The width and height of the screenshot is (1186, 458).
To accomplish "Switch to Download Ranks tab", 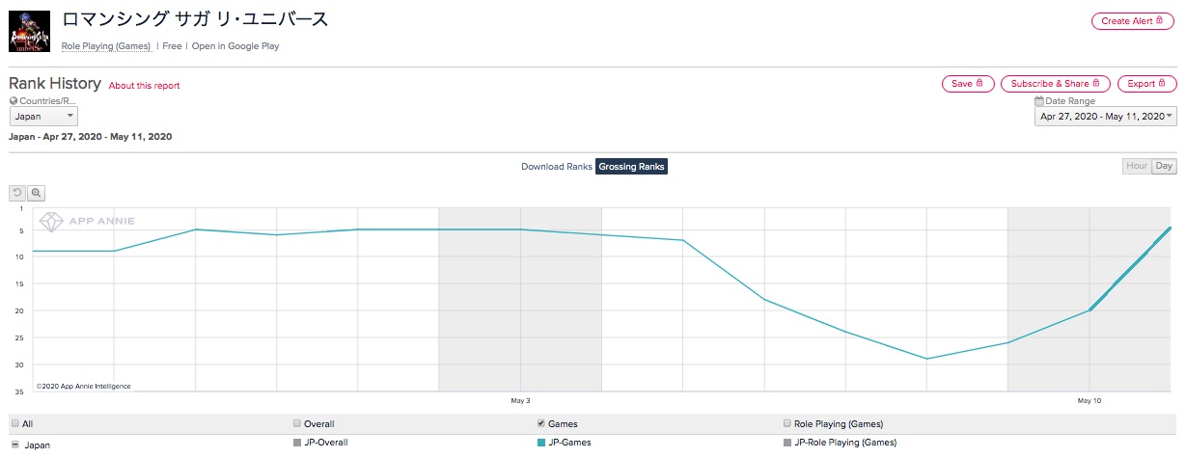I will click(557, 167).
